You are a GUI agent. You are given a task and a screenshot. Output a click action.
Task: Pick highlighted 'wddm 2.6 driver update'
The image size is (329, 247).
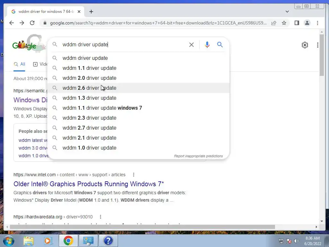(138, 88)
